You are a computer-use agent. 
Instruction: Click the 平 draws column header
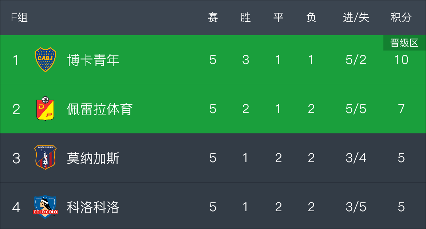(x=278, y=18)
